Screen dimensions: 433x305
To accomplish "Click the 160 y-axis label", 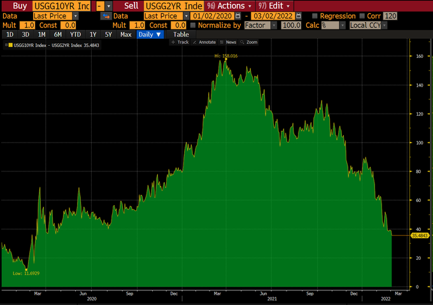I will [419, 56].
